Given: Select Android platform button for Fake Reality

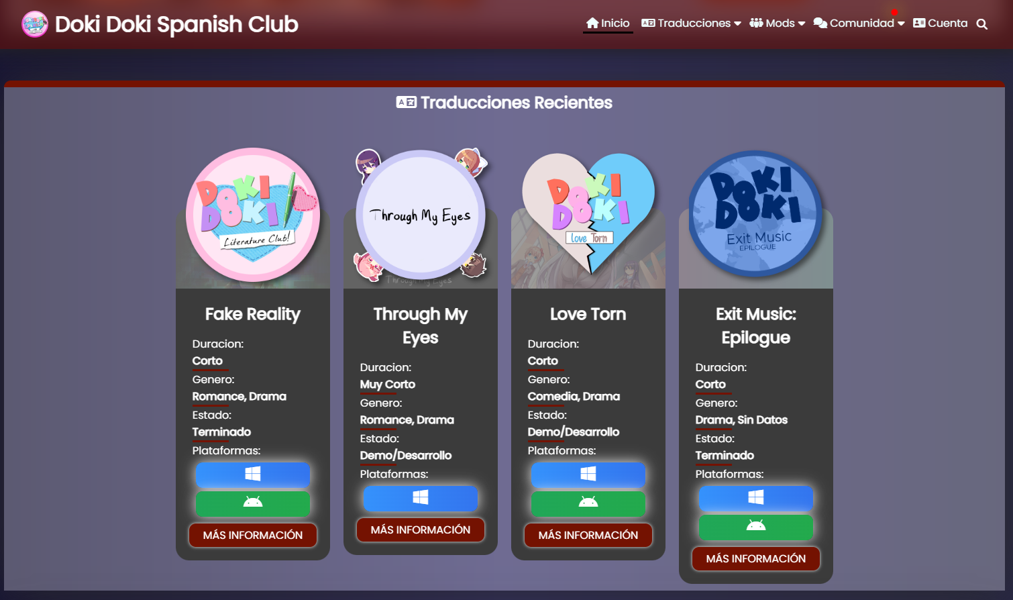Looking at the screenshot, I should click(253, 503).
